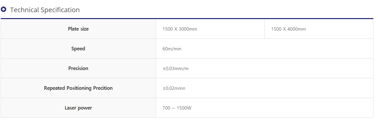Select the Technical Specification heading
The width and height of the screenshot is (378, 124).
45,10
